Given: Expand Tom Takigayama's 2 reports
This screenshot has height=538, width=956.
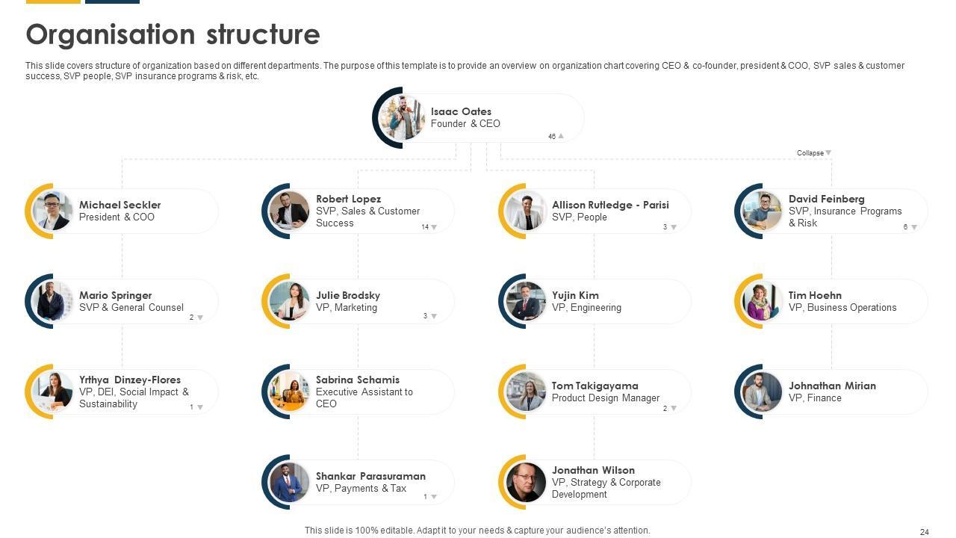Looking at the screenshot, I should point(674,409).
